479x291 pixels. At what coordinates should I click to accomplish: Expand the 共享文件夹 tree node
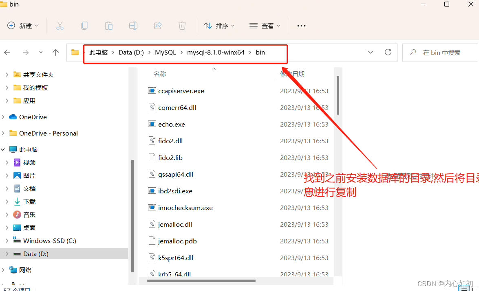click(7, 75)
